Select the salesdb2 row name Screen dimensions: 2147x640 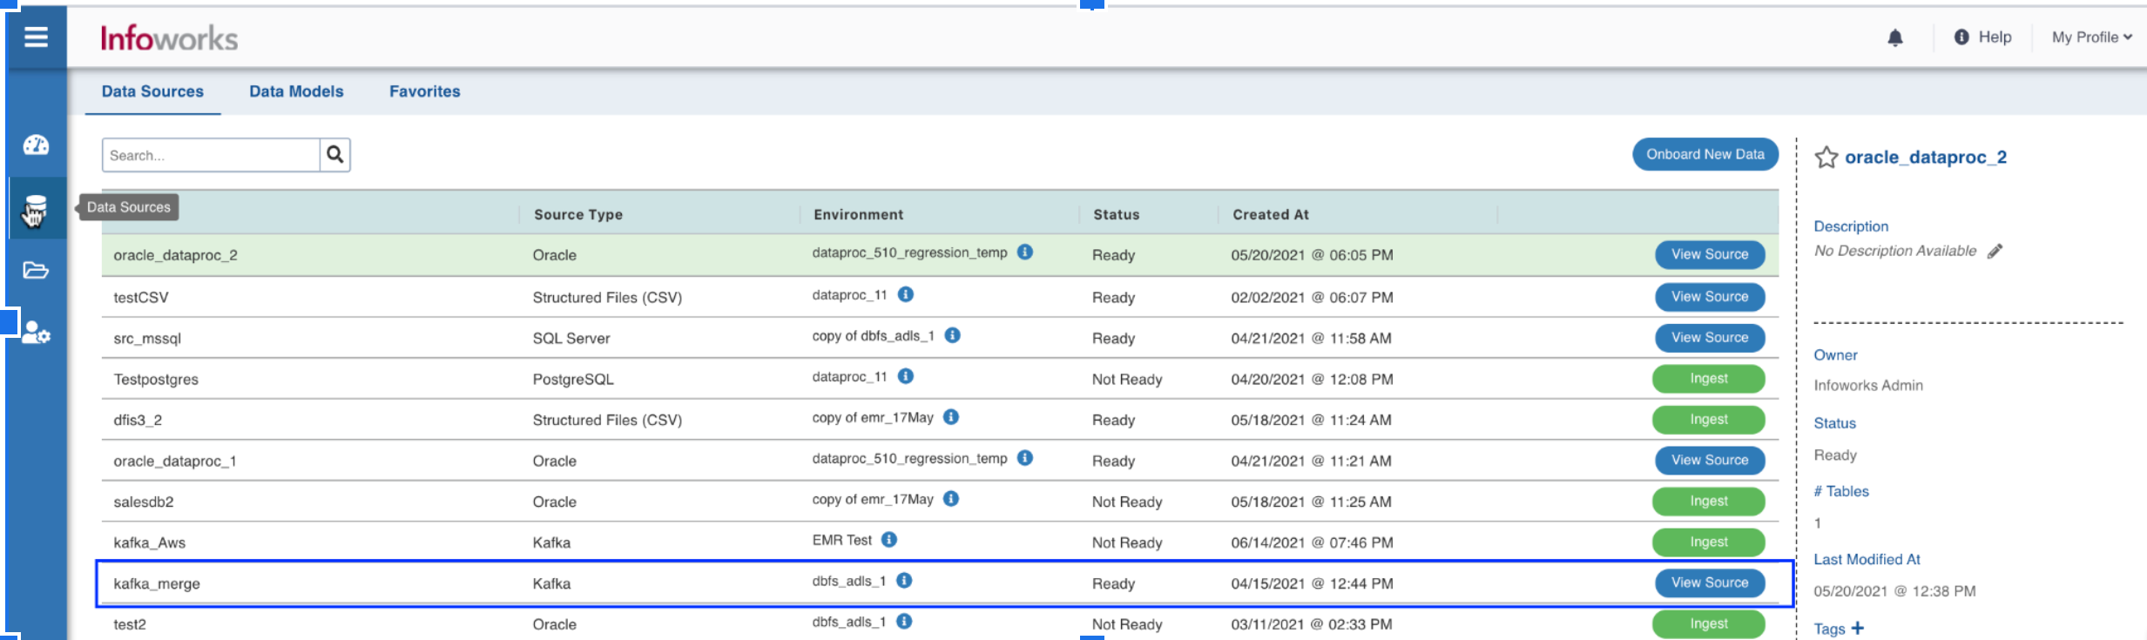tap(144, 502)
